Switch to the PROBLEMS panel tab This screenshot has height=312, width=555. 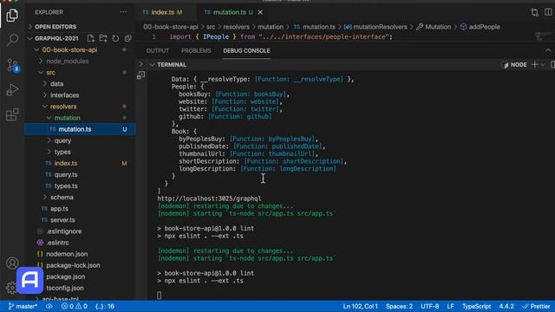click(196, 50)
